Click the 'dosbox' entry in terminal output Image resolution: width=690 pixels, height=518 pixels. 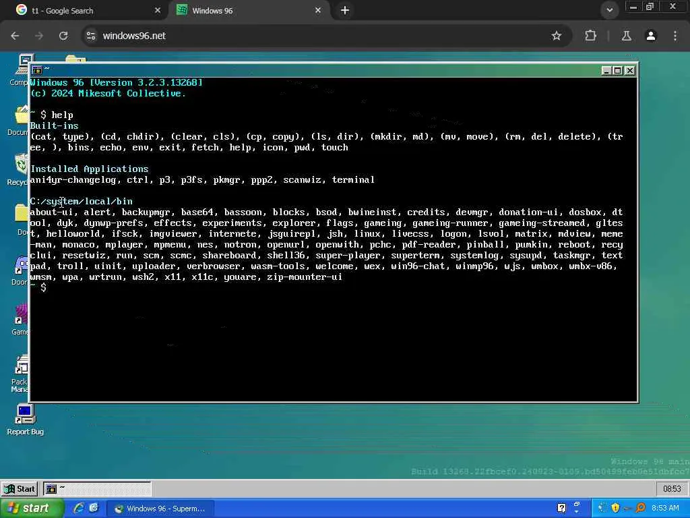coord(586,212)
